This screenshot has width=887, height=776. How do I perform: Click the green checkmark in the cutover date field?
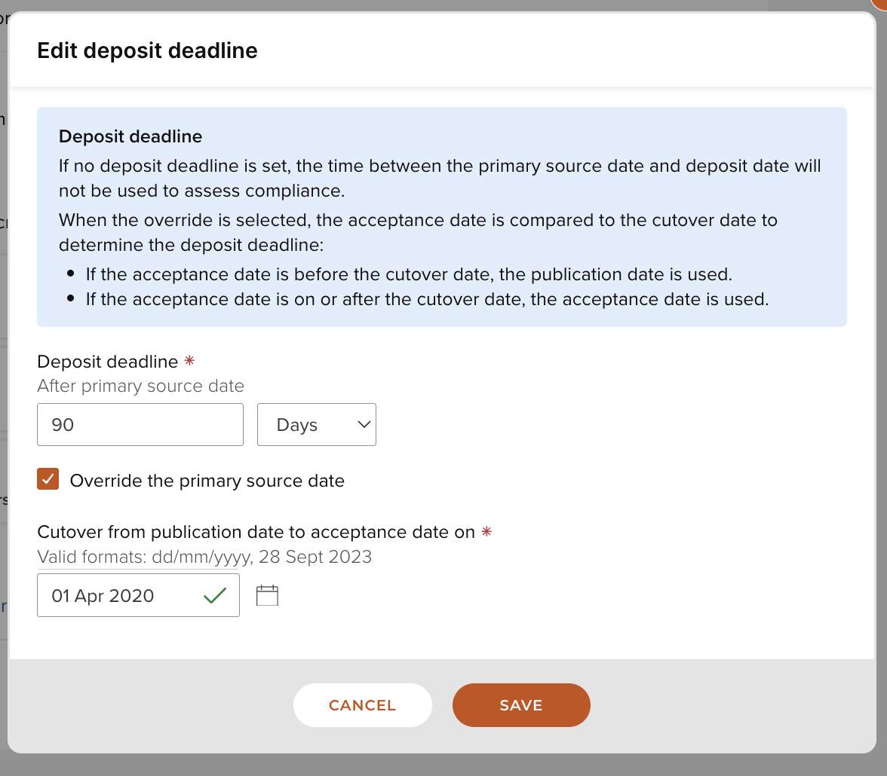tap(215, 596)
